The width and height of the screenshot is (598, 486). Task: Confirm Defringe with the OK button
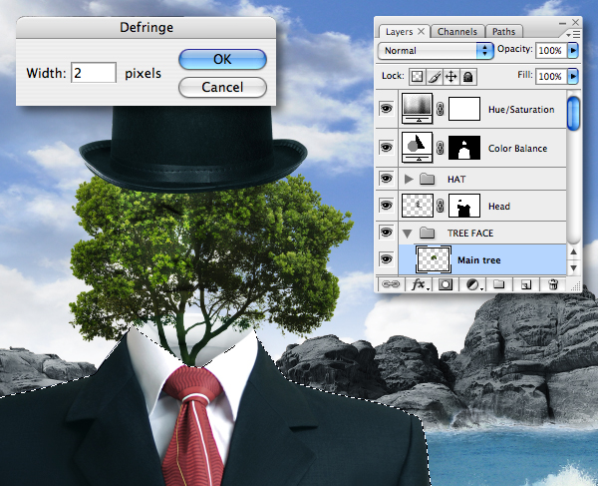pyautogui.click(x=222, y=59)
